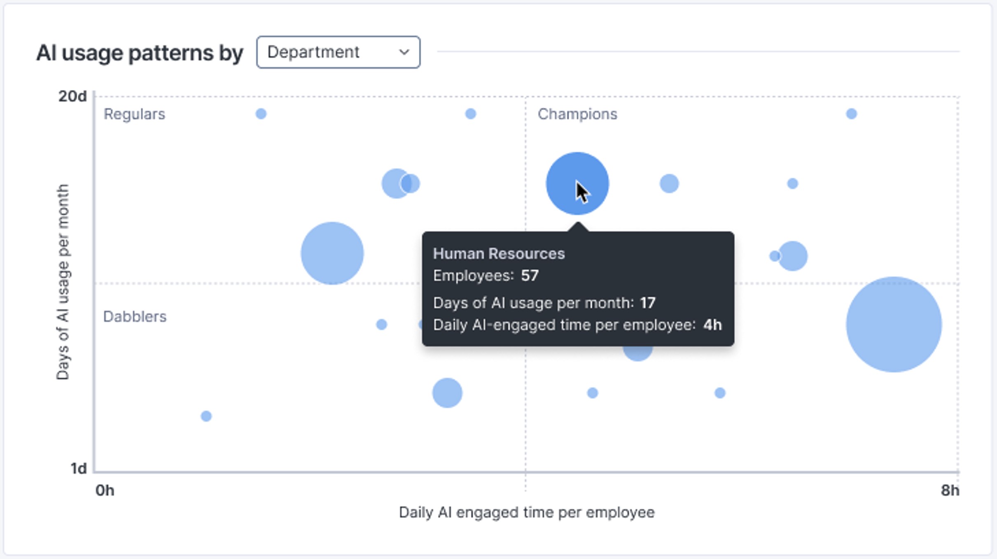Click the highlighted Human Resources bubble

tap(577, 183)
